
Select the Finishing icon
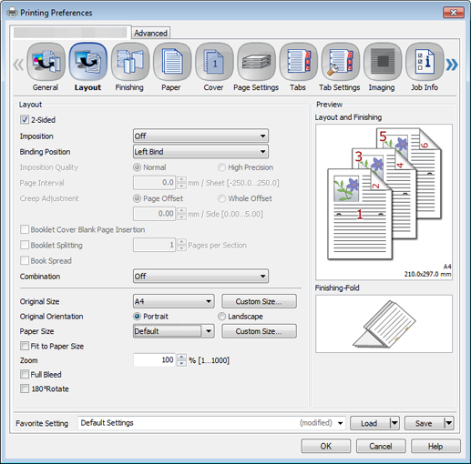(x=130, y=62)
